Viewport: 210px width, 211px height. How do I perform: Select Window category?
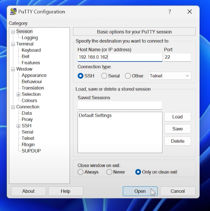tap(24, 69)
